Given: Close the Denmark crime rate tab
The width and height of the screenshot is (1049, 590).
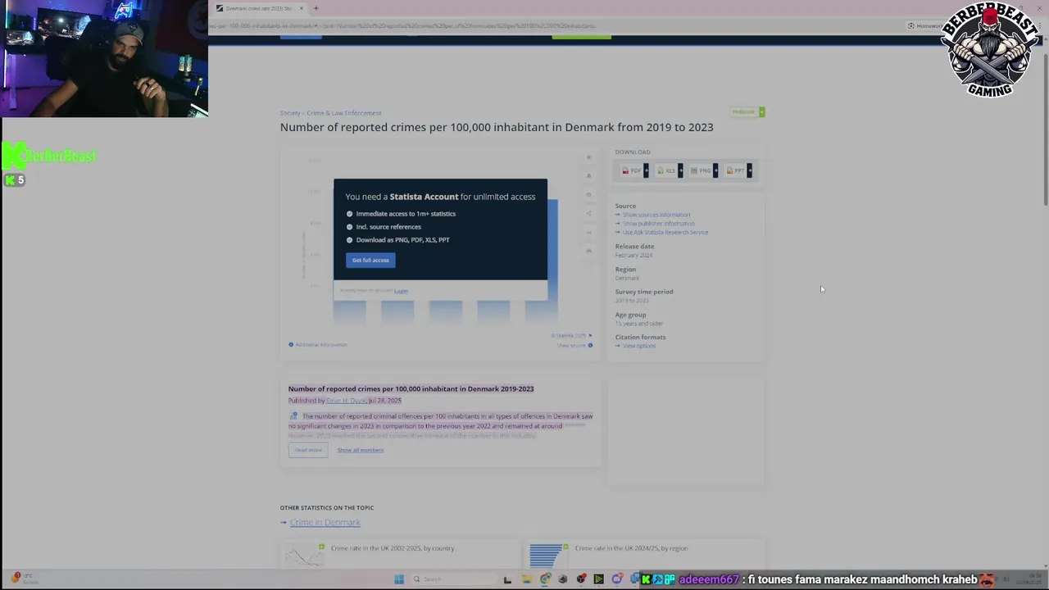Looking at the screenshot, I should click(302, 8).
